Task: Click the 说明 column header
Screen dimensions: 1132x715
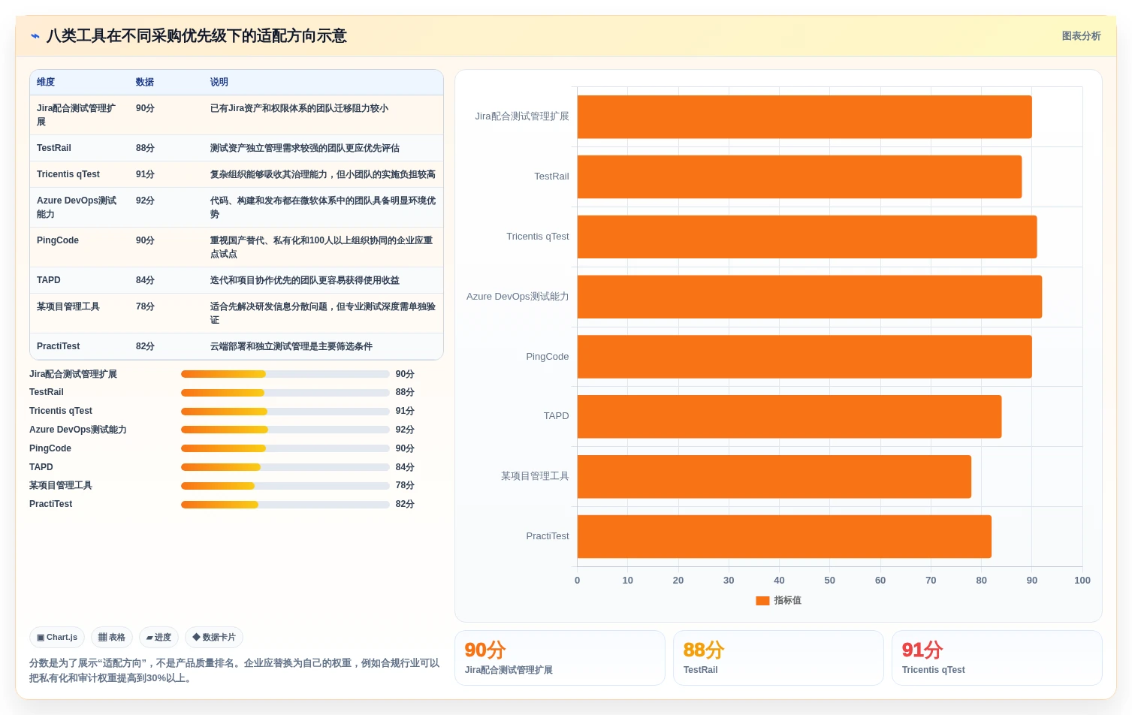Action: [x=219, y=82]
